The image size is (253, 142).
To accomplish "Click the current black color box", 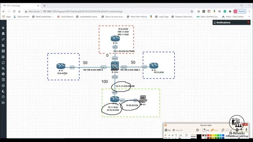I will click(199, 136).
